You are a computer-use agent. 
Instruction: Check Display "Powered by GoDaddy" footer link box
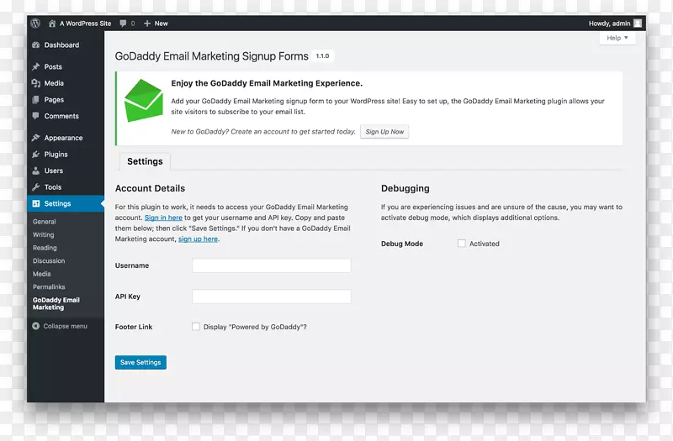coord(196,327)
